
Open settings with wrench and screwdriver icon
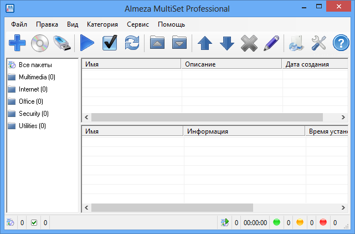coord(319,43)
